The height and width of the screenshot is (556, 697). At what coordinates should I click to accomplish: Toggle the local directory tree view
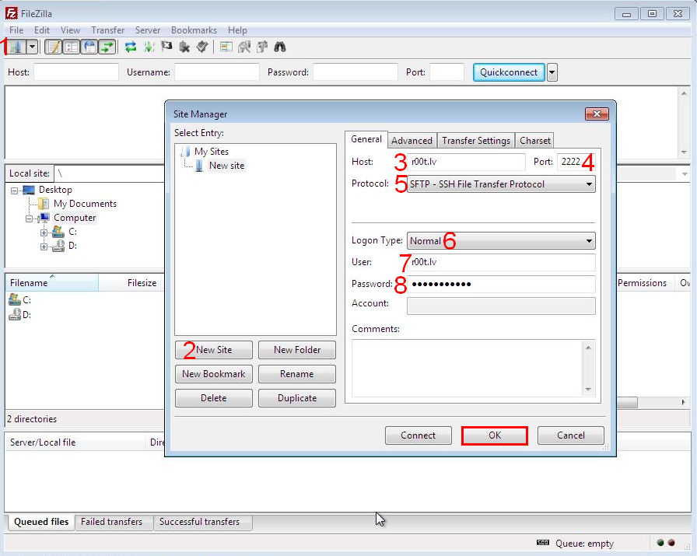71,47
